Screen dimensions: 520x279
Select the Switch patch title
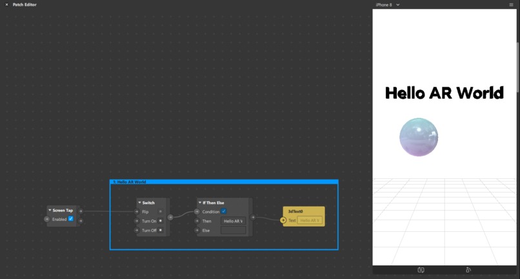pyautogui.click(x=148, y=203)
